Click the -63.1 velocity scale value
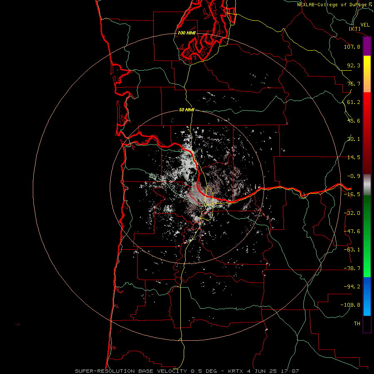Viewport: 374px width, 374px height. (x=352, y=250)
